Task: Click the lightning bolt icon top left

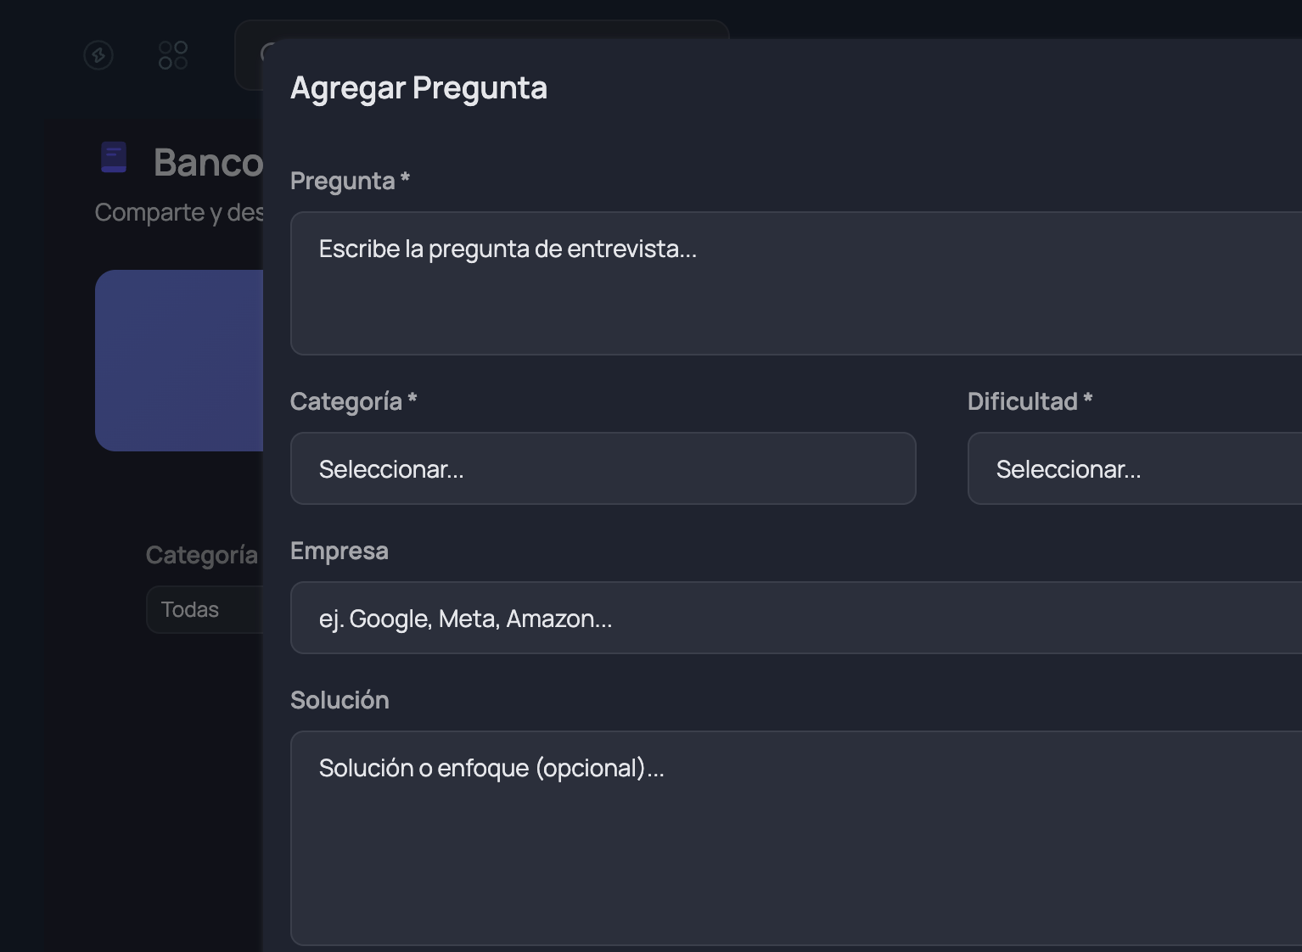Action: [x=98, y=55]
